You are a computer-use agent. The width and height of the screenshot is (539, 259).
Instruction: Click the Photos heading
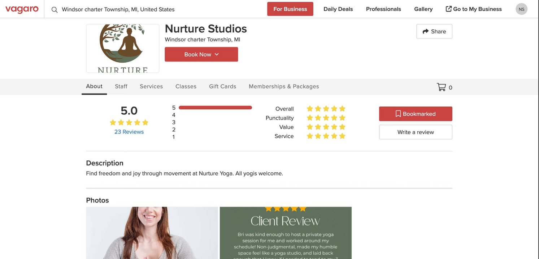click(x=97, y=200)
